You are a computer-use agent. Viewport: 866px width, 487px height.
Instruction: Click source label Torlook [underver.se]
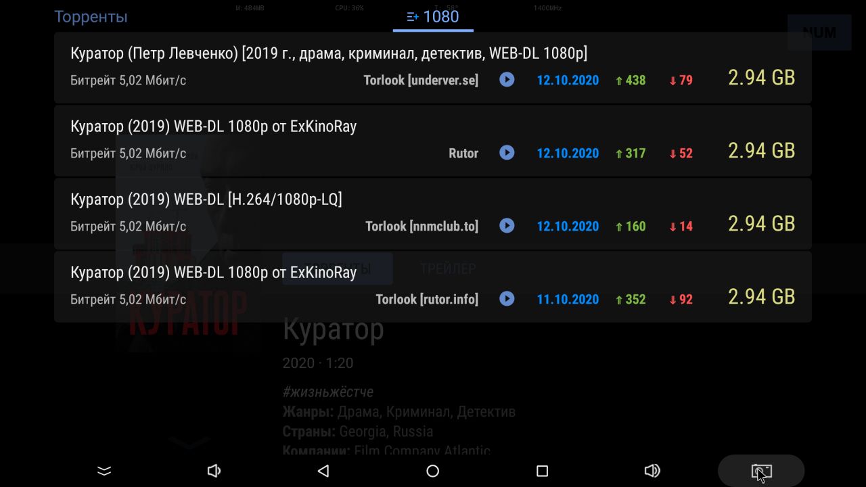[x=421, y=80]
